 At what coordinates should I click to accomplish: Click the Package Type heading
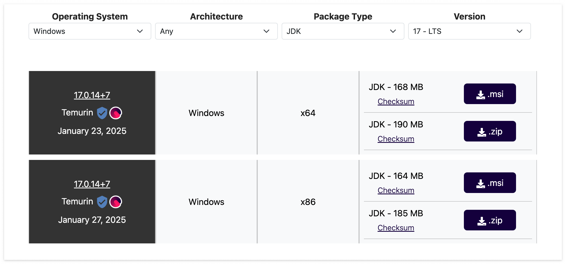coord(343,17)
